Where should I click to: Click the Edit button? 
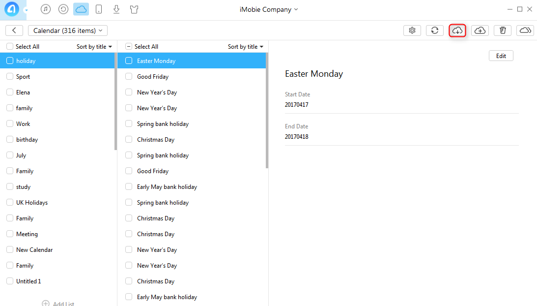tap(501, 56)
